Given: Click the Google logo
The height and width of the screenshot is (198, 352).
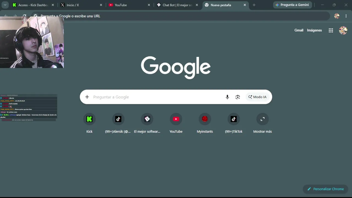Looking at the screenshot, I should [176, 68].
